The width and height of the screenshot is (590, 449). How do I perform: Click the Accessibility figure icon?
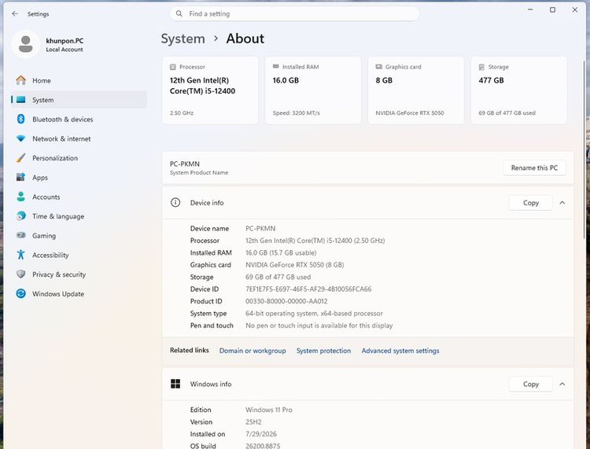coord(21,255)
